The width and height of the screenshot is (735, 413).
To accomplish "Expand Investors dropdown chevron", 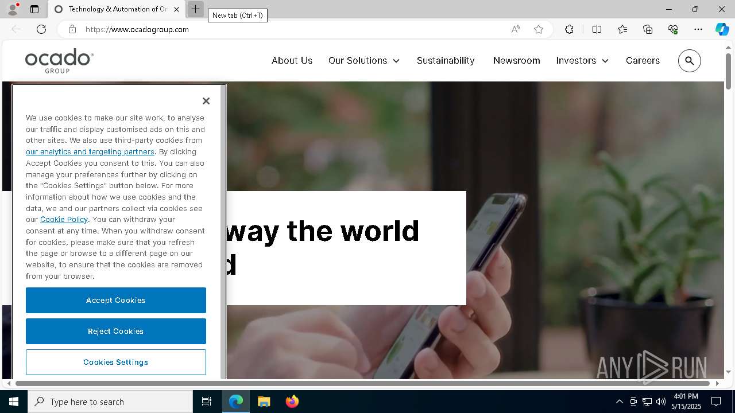I will click(x=605, y=61).
